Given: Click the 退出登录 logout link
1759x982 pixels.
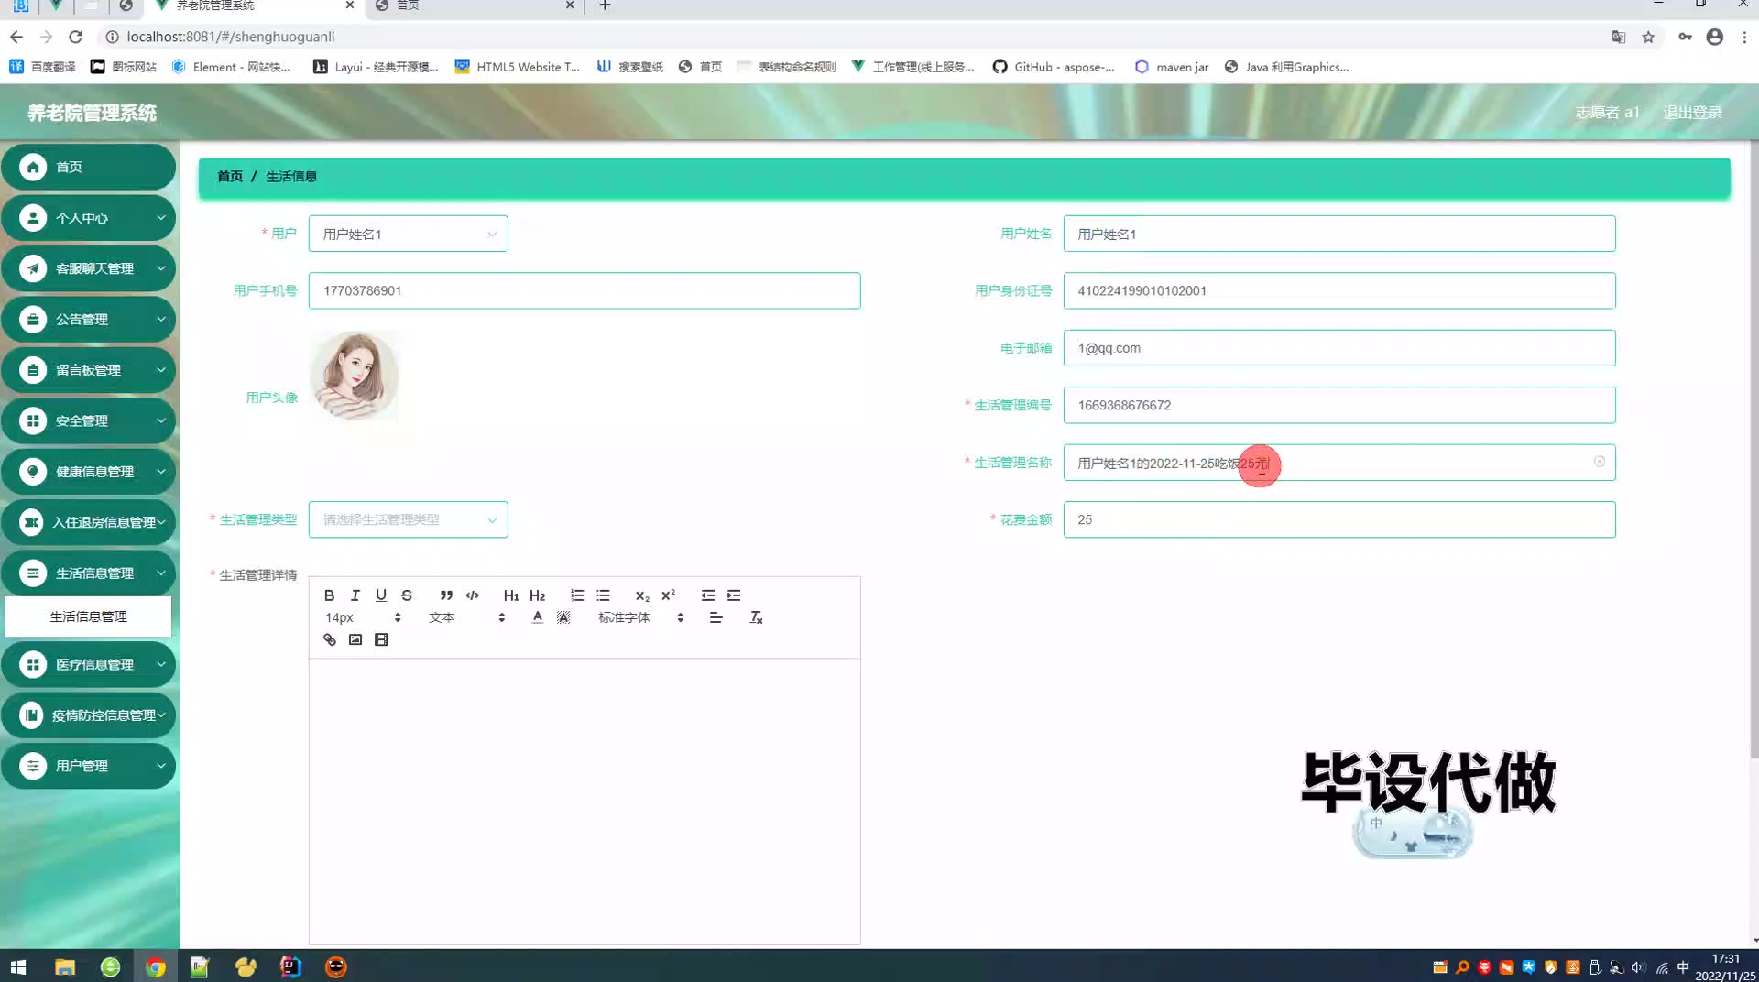Looking at the screenshot, I should tap(1692, 112).
